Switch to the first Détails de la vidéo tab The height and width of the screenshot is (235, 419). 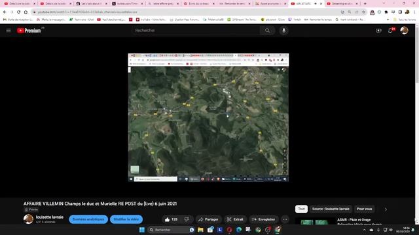[20, 4]
